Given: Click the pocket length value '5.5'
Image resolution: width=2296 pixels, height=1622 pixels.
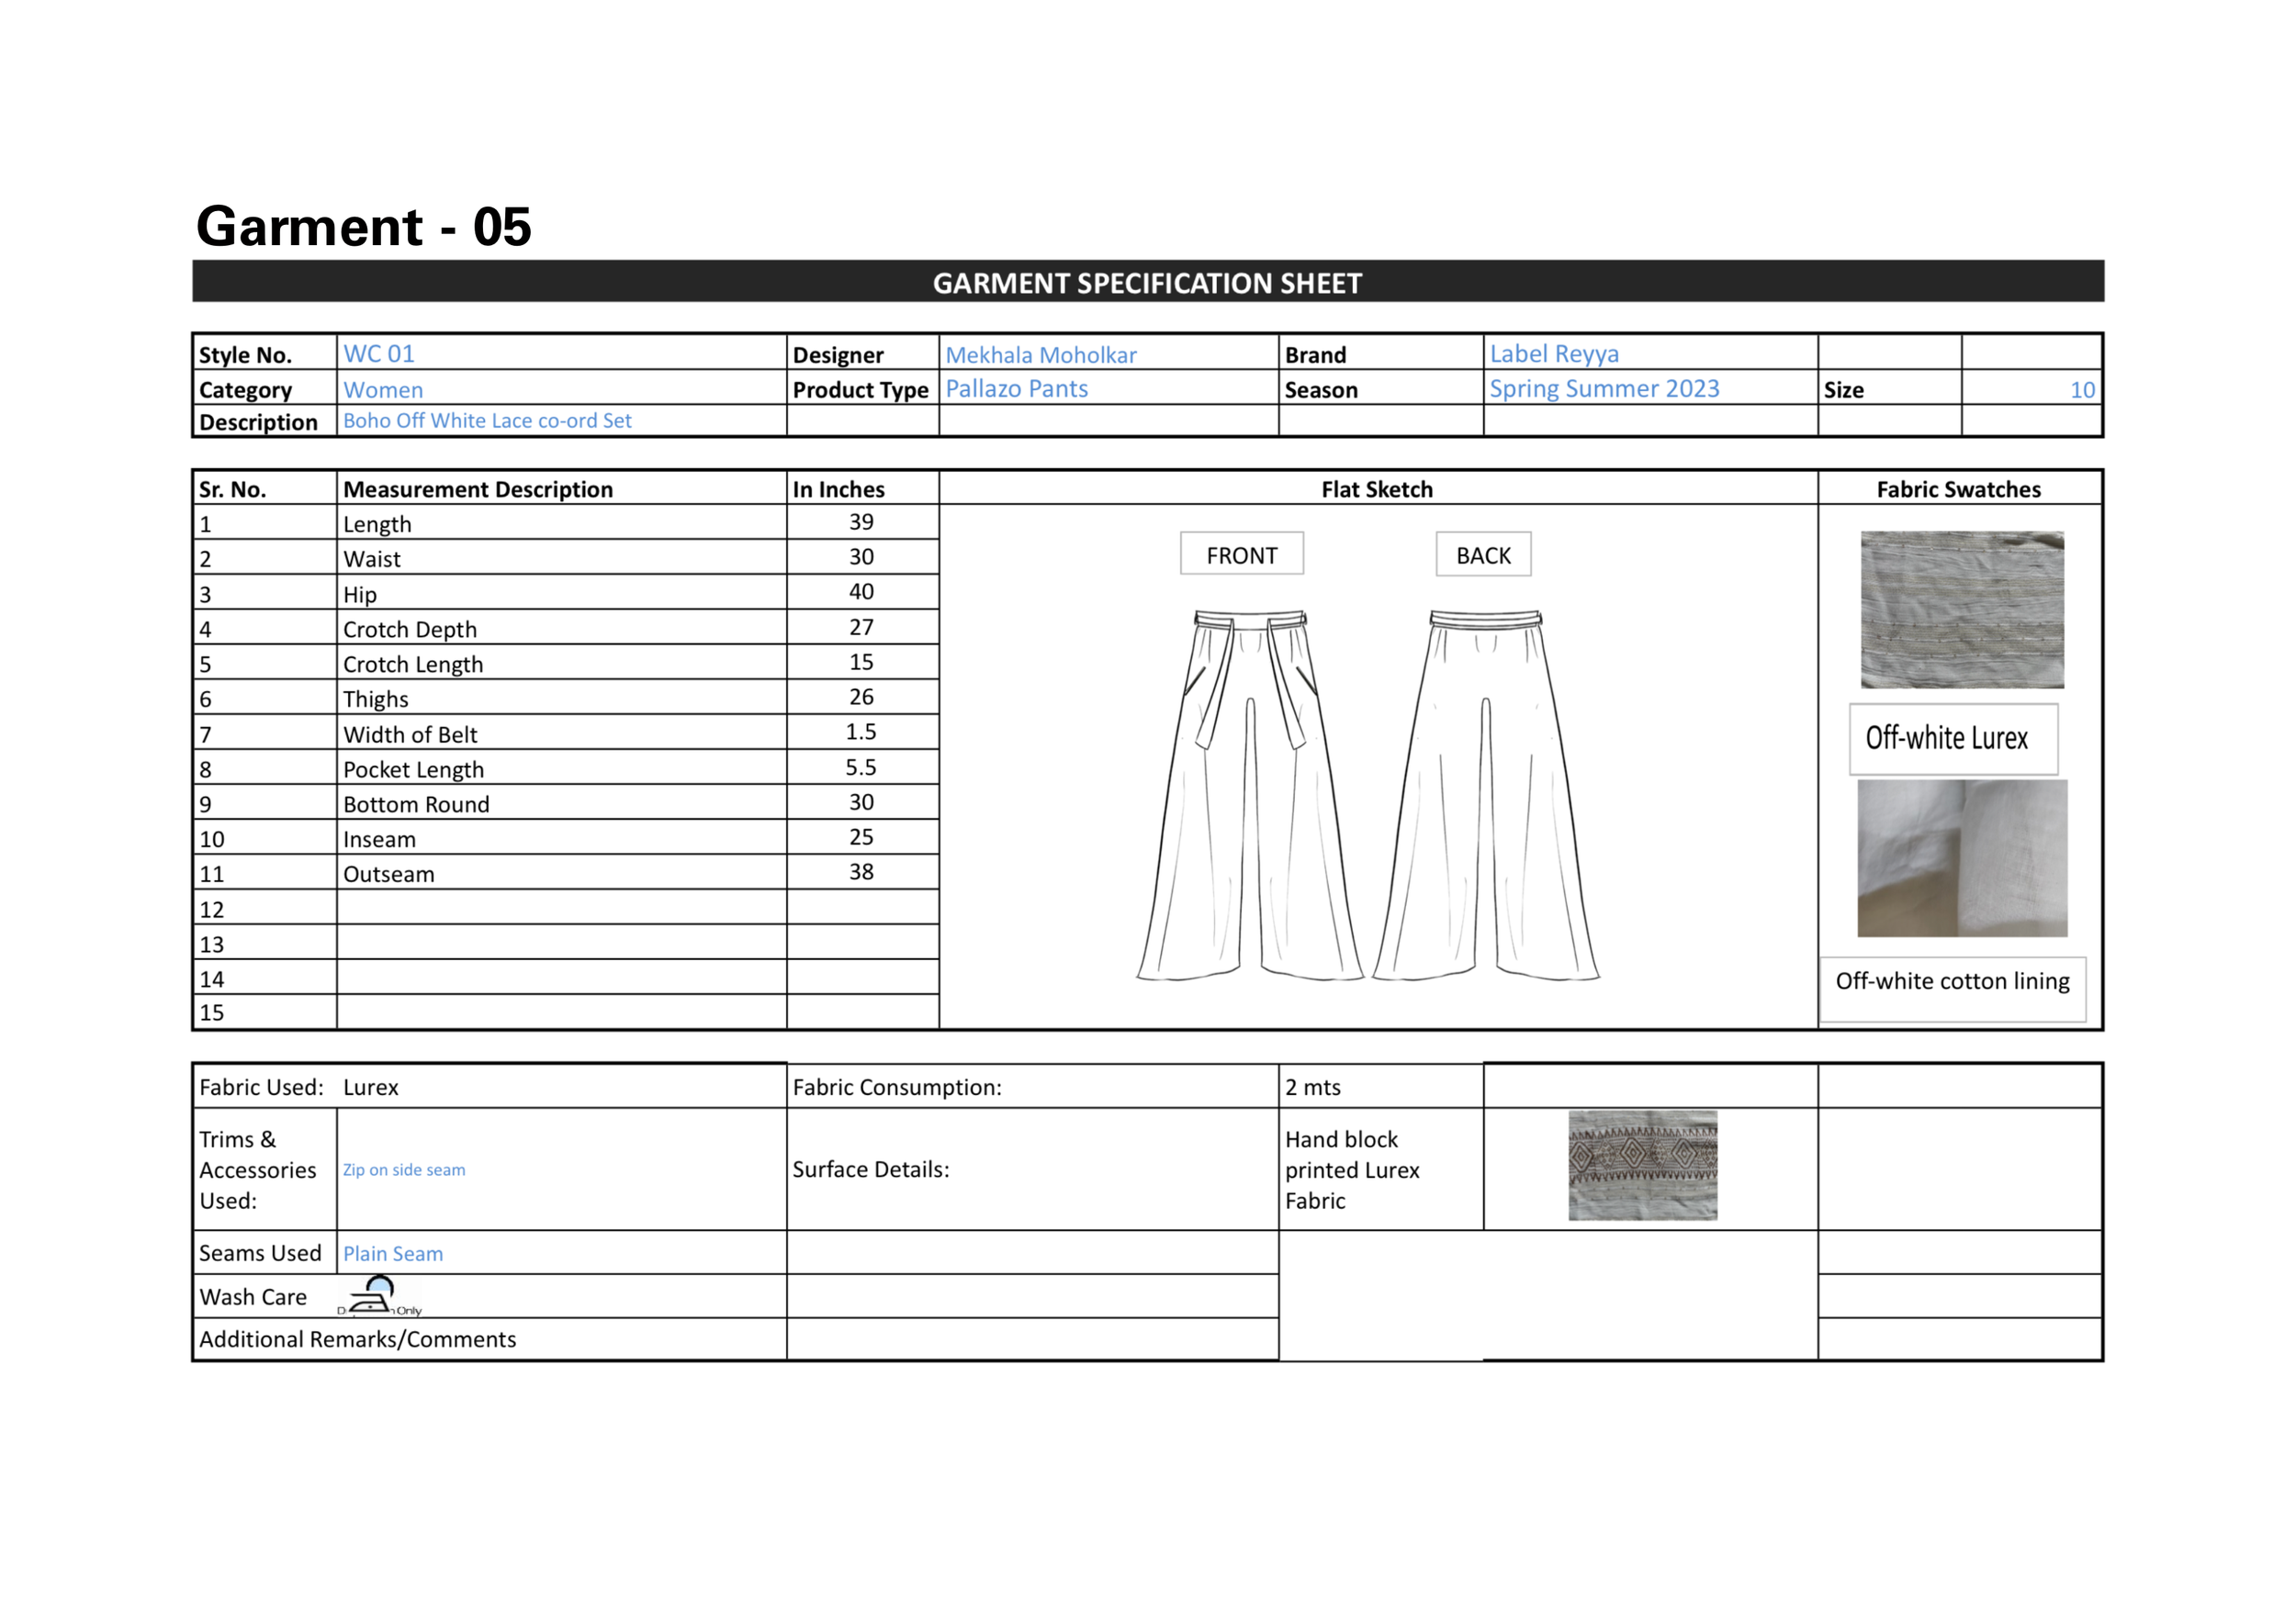Looking at the screenshot, I should (x=861, y=766).
